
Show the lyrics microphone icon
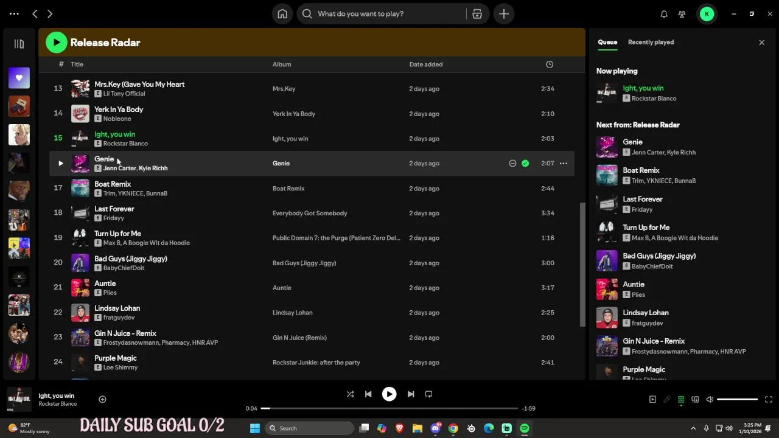pos(667,400)
